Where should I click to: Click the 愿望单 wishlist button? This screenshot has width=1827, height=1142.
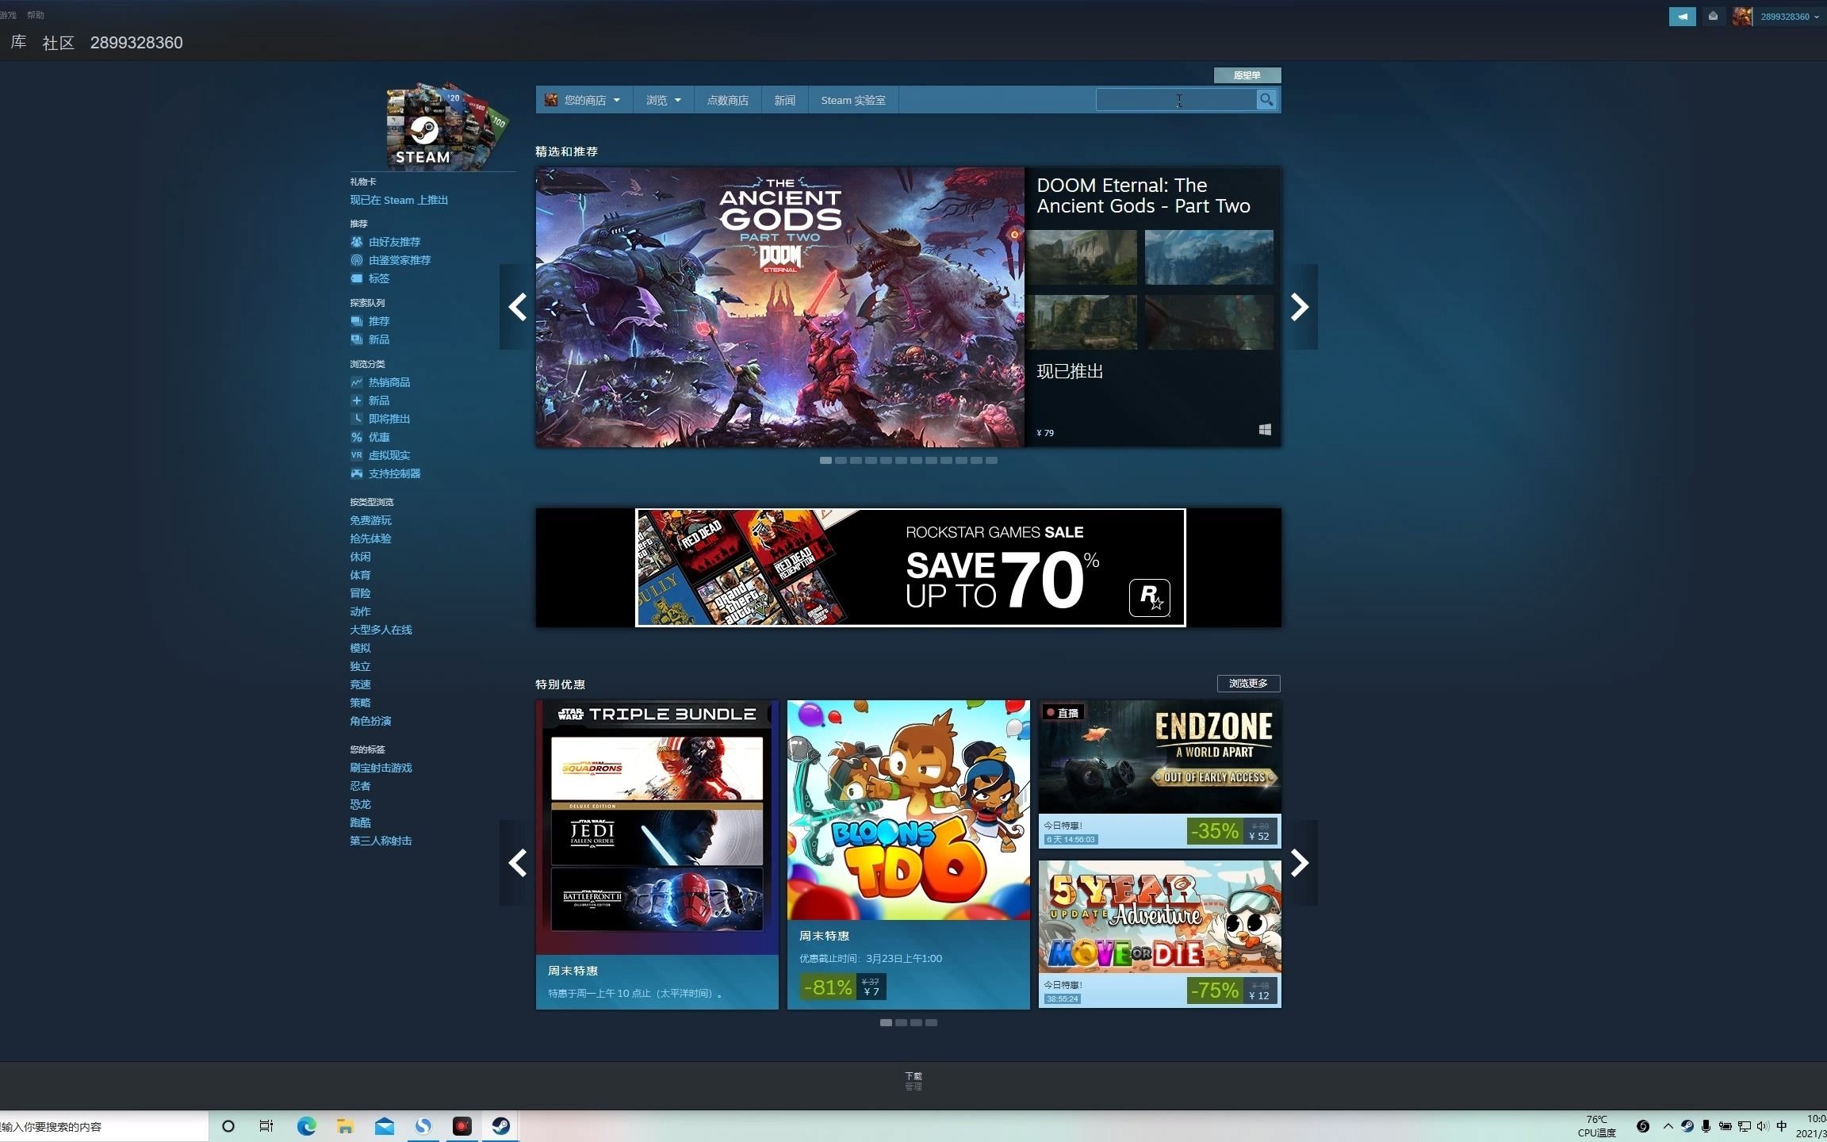[x=1247, y=75]
